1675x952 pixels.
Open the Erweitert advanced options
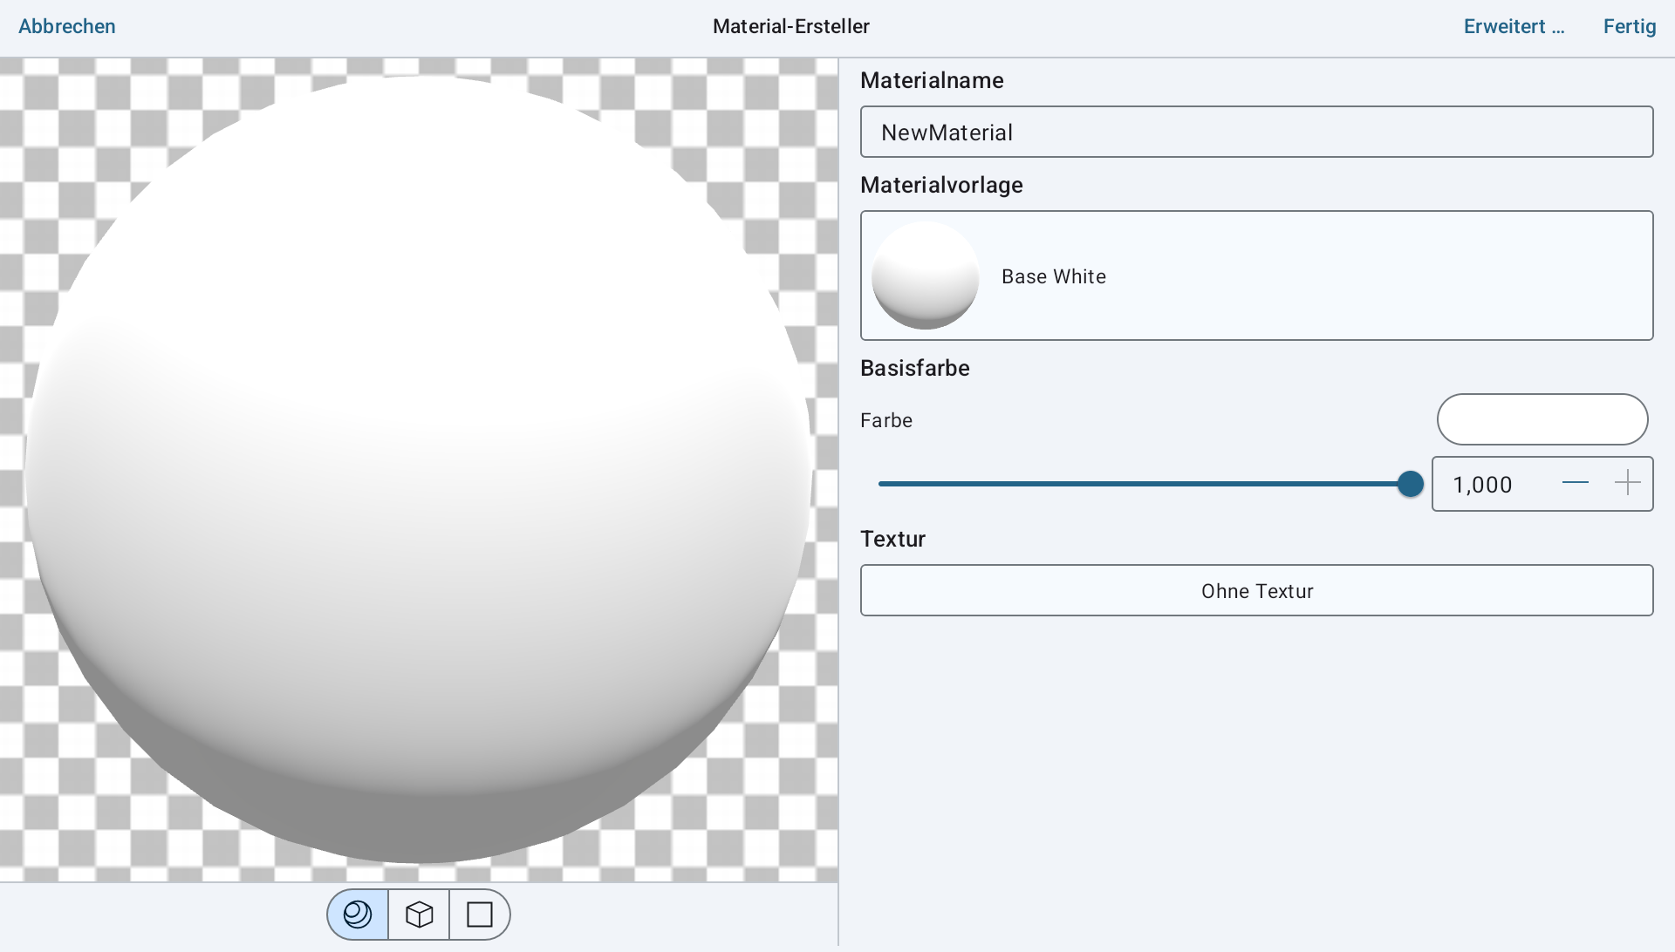tap(1514, 26)
